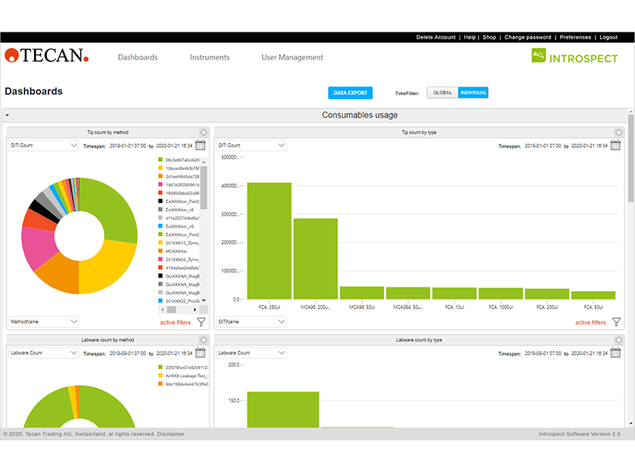Open the MethodName dropdown
The image size is (635, 472).
coord(44,322)
